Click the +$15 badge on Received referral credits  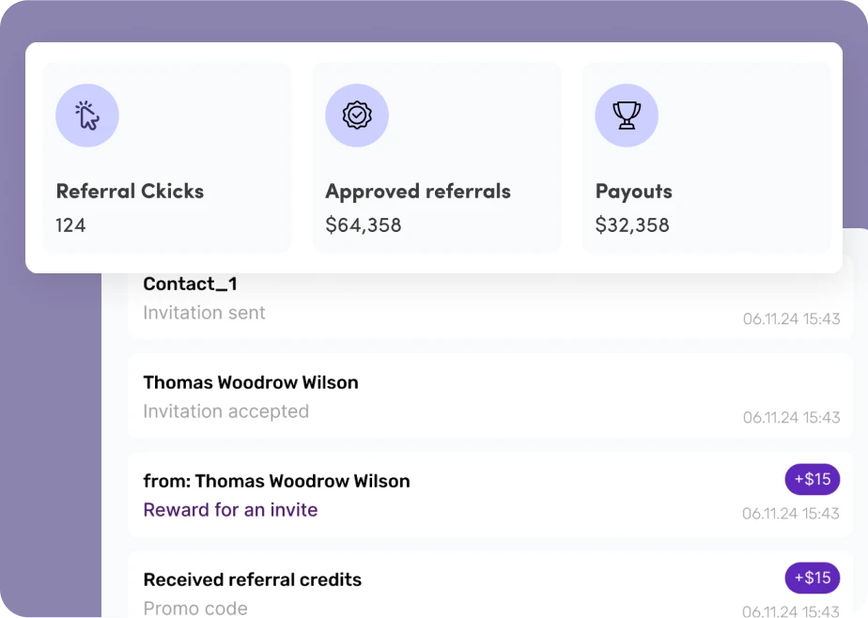813,578
